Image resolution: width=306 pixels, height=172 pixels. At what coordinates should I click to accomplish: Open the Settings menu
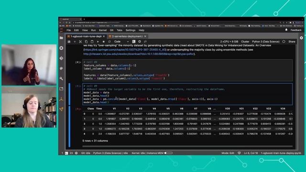(x=131, y=30)
